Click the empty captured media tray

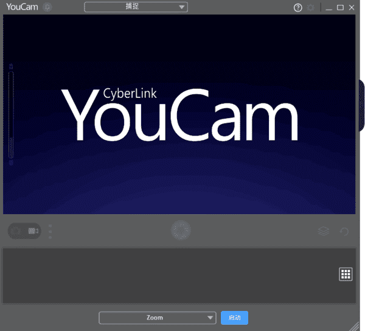click(x=170, y=275)
